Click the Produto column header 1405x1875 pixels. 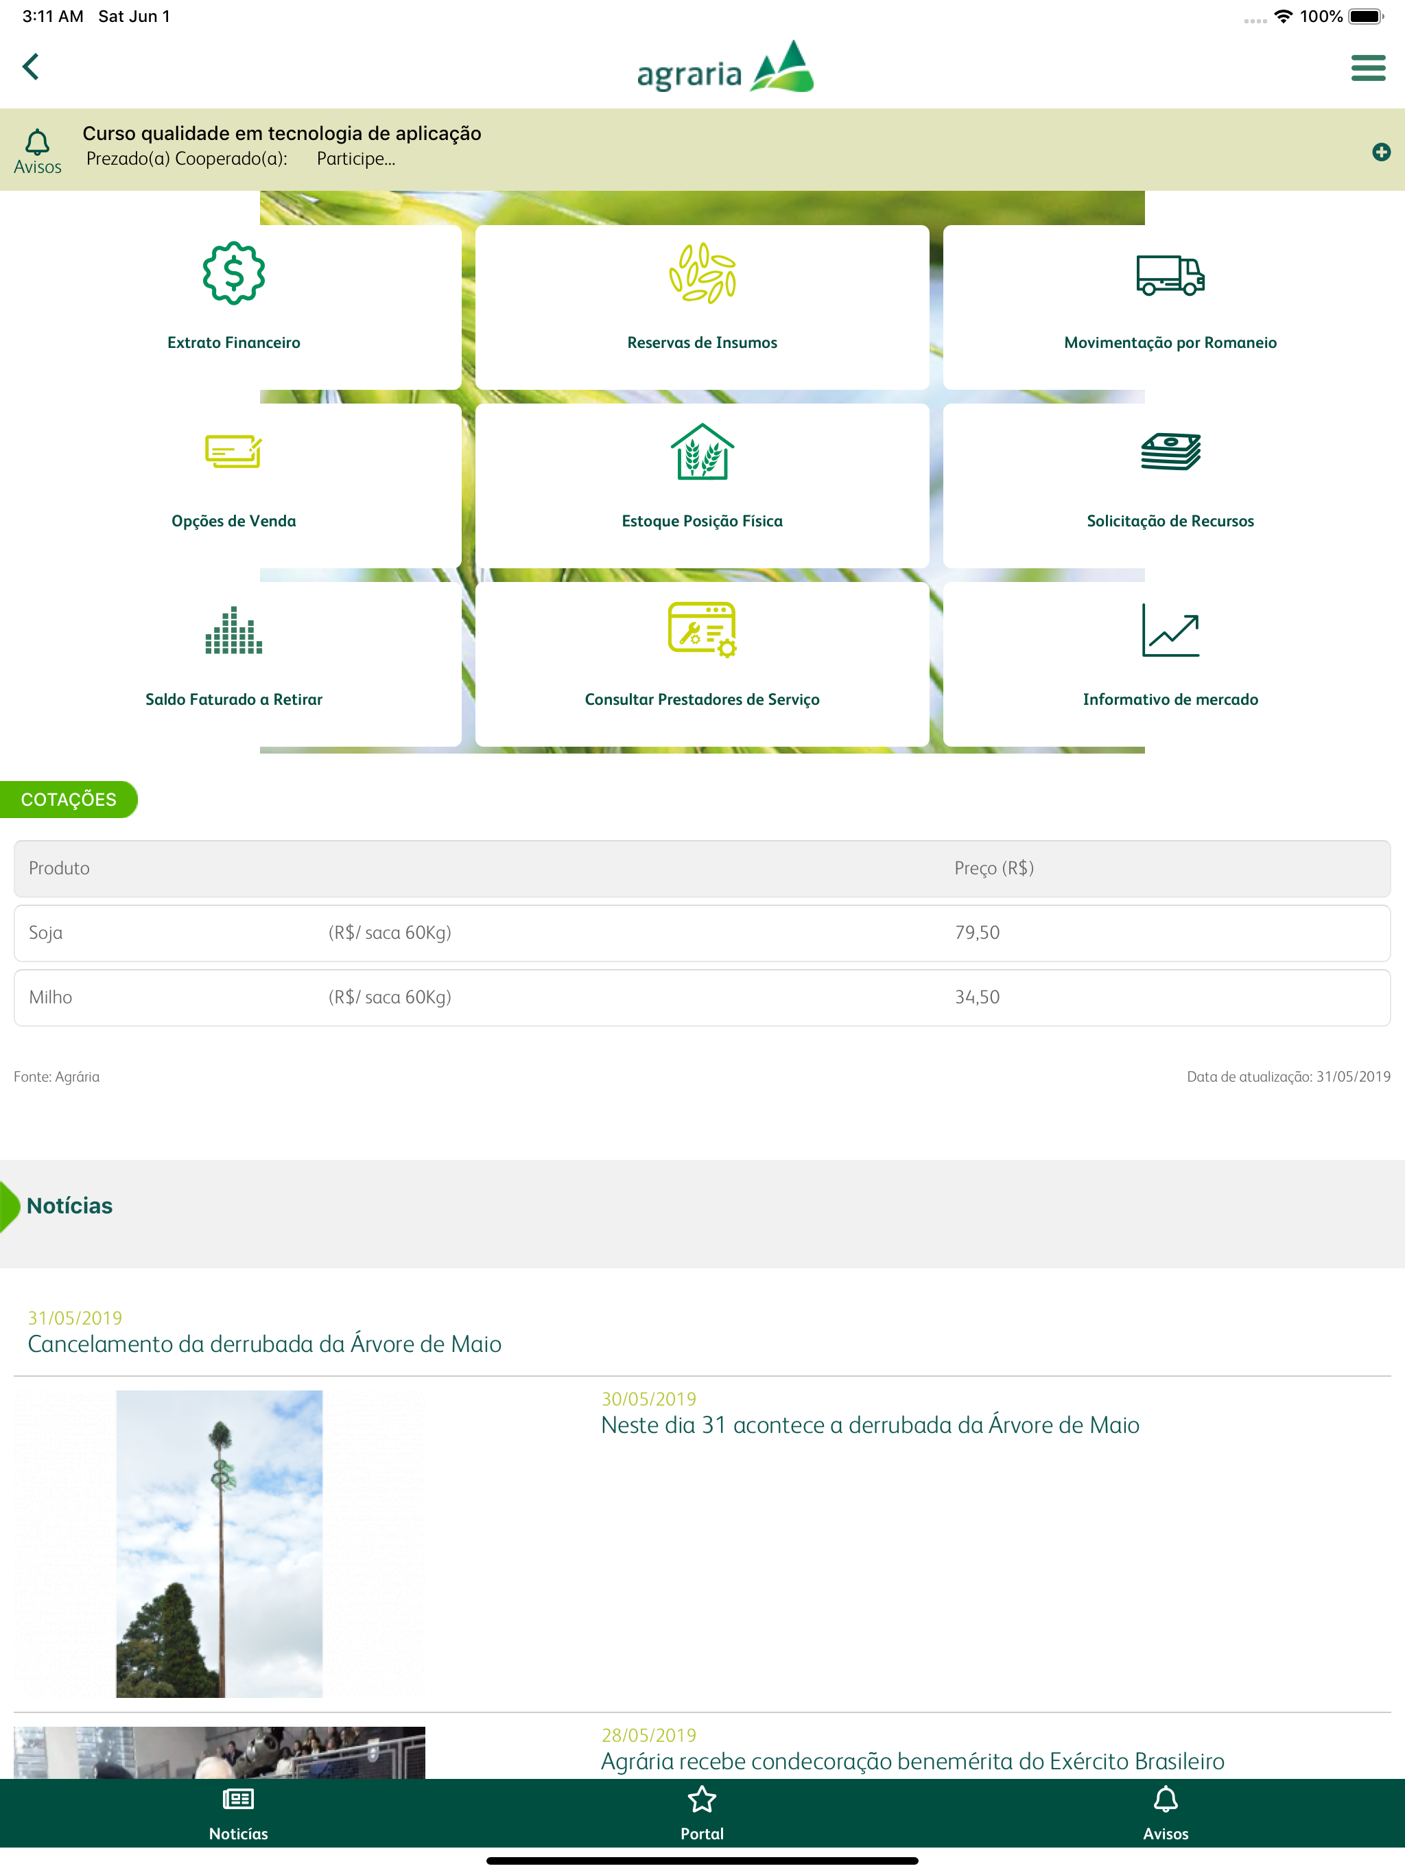[x=59, y=868]
